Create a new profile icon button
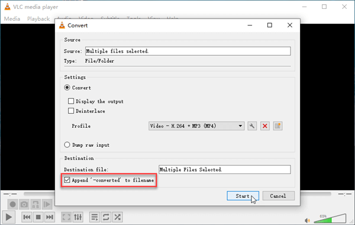Viewport: 355px width, 225px height. click(278, 126)
